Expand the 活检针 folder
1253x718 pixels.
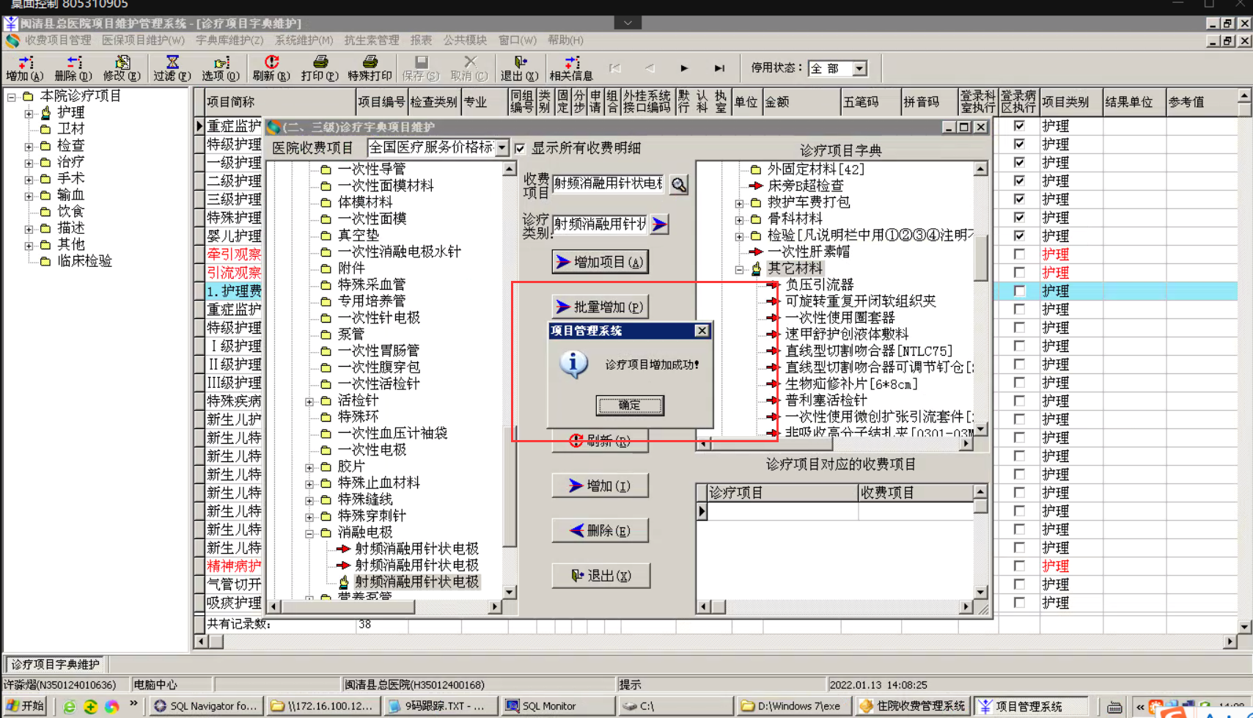[x=309, y=401]
